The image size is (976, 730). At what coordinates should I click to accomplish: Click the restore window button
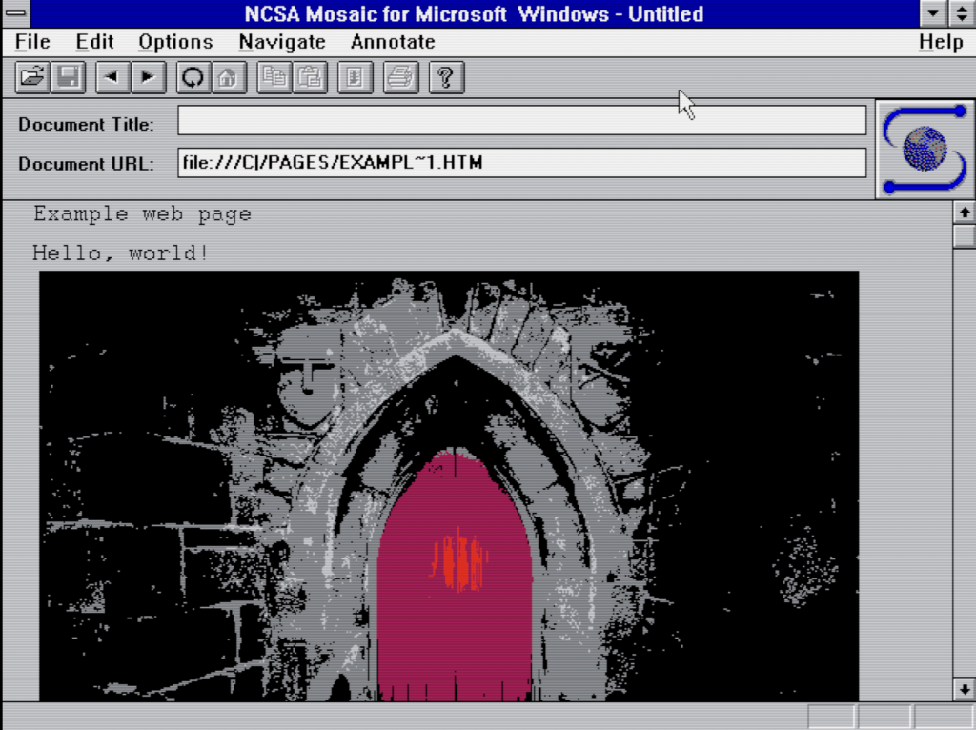962,13
